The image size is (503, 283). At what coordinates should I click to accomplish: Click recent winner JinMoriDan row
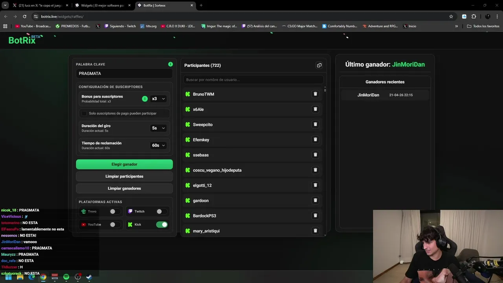click(385, 95)
